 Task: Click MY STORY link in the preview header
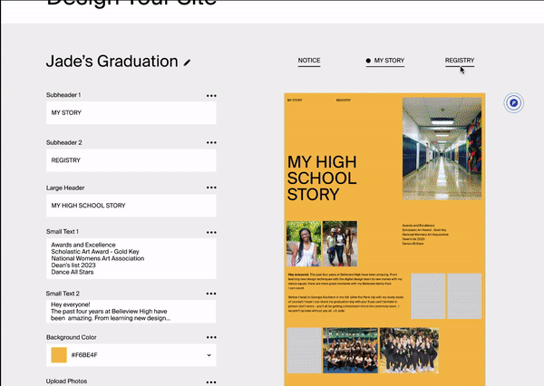[x=295, y=101]
